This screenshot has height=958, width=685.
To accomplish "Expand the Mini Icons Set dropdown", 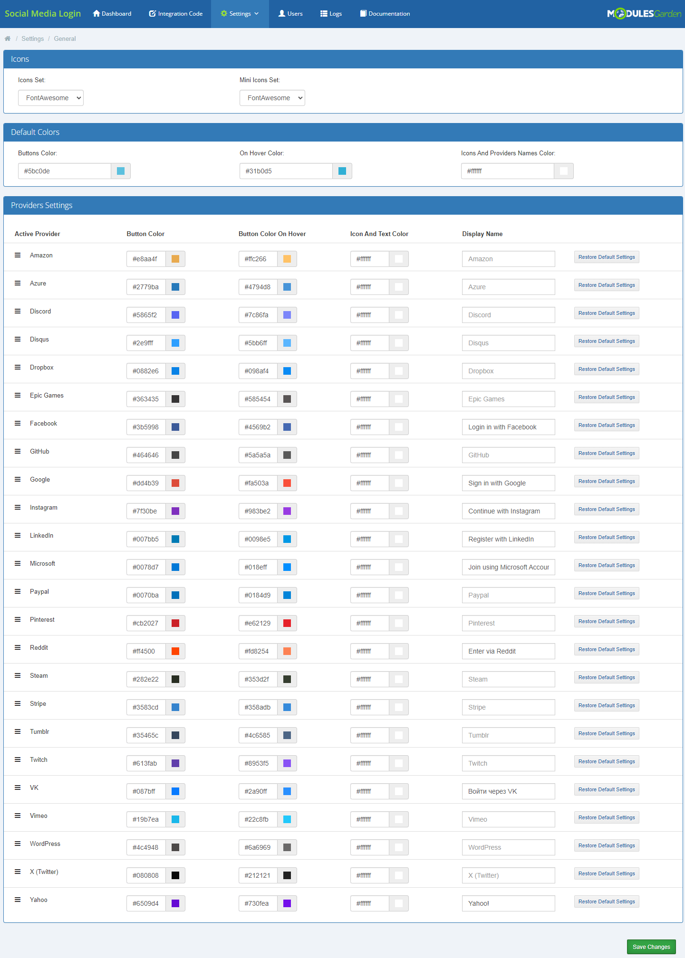I will 272,98.
